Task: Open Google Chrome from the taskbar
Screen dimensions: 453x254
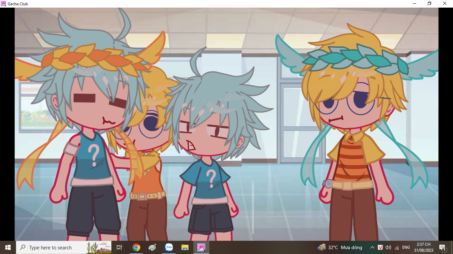Action: tap(136, 247)
